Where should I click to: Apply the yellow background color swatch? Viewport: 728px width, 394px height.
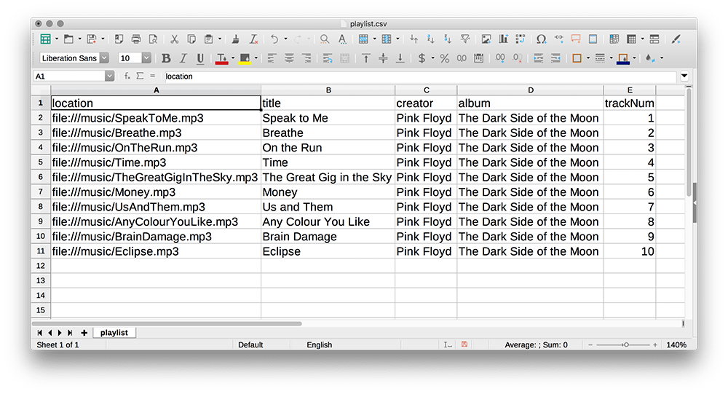click(245, 58)
